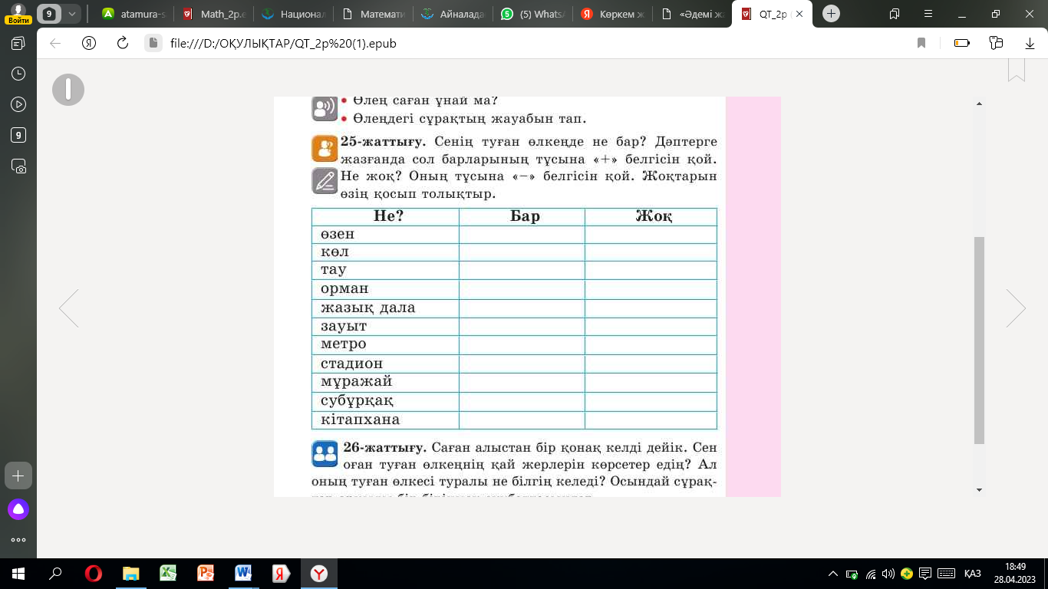This screenshot has height=589, width=1048.
Task: Click the blue group icon beside 26-жаттығу
Action: coord(325,454)
